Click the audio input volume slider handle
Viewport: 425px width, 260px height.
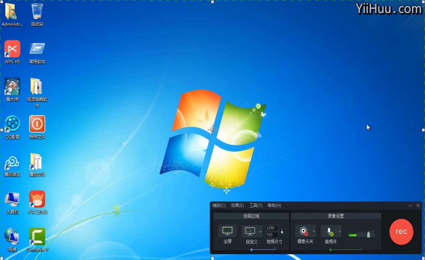[368, 234]
